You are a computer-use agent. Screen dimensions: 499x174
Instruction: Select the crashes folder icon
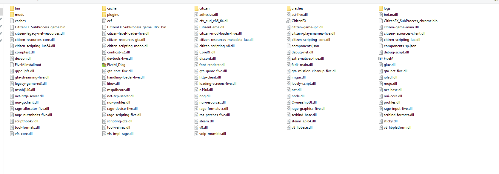[x=289, y=8]
